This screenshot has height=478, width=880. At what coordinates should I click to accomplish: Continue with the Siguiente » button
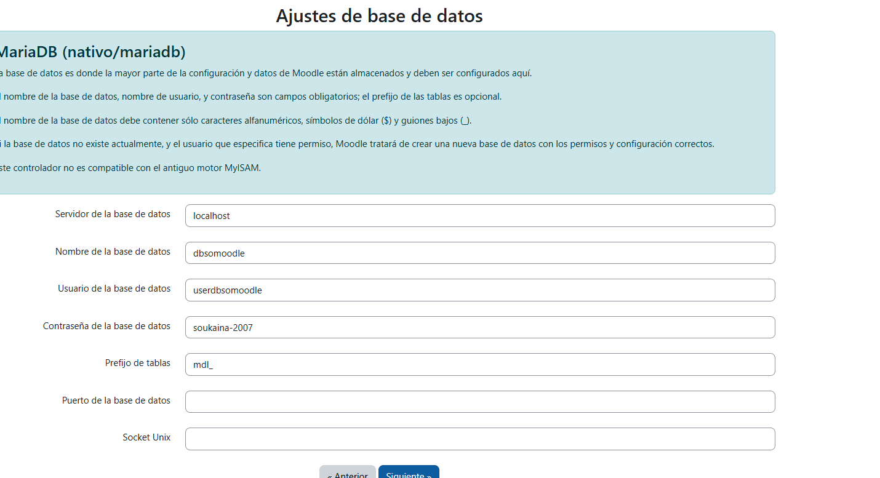coord(409,472)
